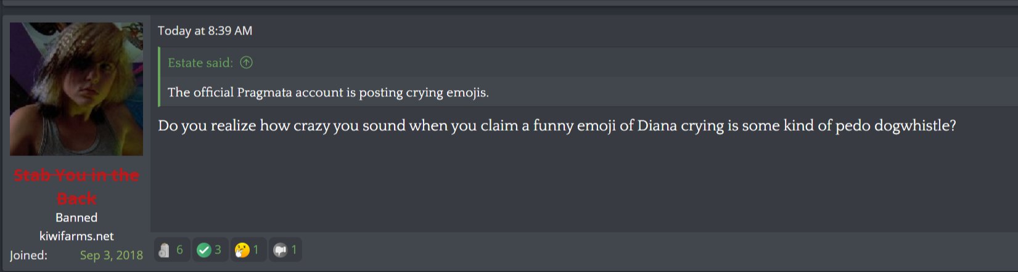Click the count next to the thinking emoji

coord(256,250)
